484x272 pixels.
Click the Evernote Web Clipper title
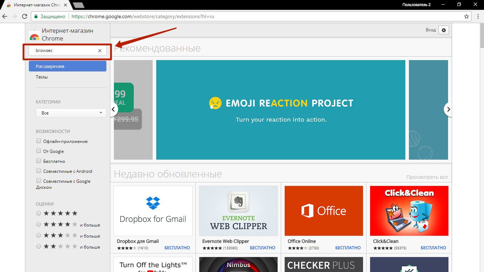click(226, 241)
